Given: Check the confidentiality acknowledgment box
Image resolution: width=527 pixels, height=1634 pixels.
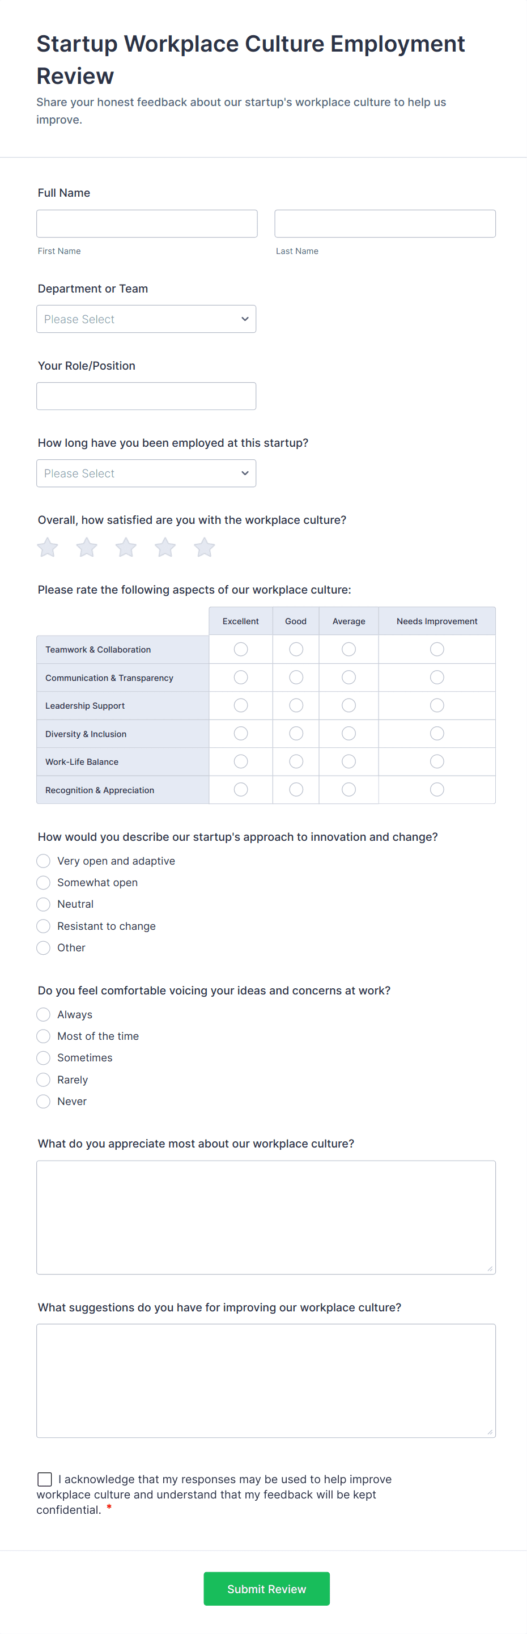Looking at the screenshot, I should coord(44,1479).
